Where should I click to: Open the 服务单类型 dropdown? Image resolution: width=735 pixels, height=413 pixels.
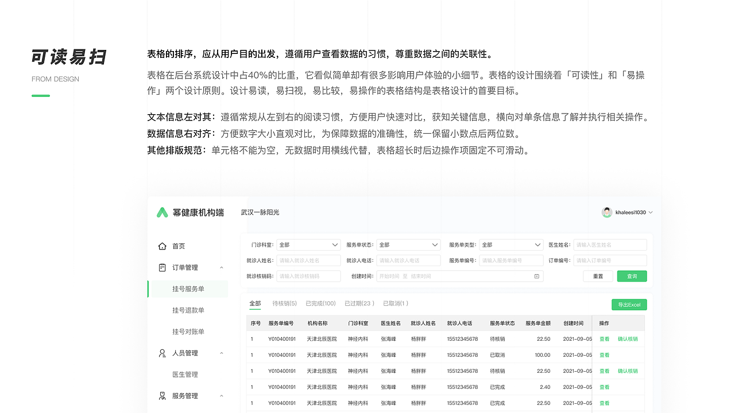click(511, 245)
